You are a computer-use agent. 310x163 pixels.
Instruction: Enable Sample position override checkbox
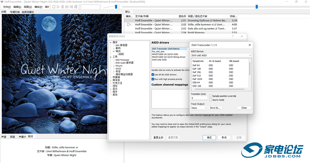(x=211, y=96)
